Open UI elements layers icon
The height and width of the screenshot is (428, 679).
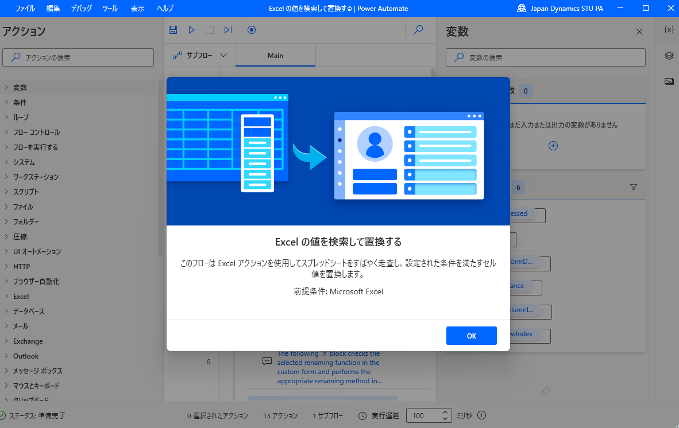[669, 55]
